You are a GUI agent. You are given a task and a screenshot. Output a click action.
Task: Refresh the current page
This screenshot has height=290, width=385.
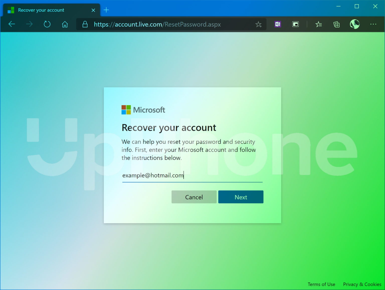pyautogui.click(x=47, y=24)
